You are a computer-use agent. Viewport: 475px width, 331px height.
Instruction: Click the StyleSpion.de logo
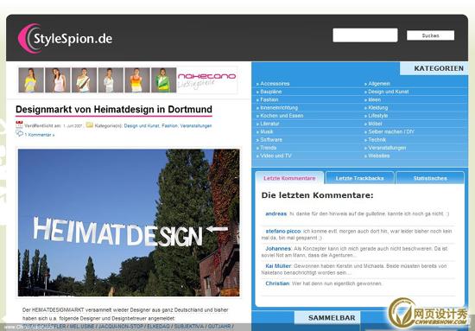click(x=65, y=39)
